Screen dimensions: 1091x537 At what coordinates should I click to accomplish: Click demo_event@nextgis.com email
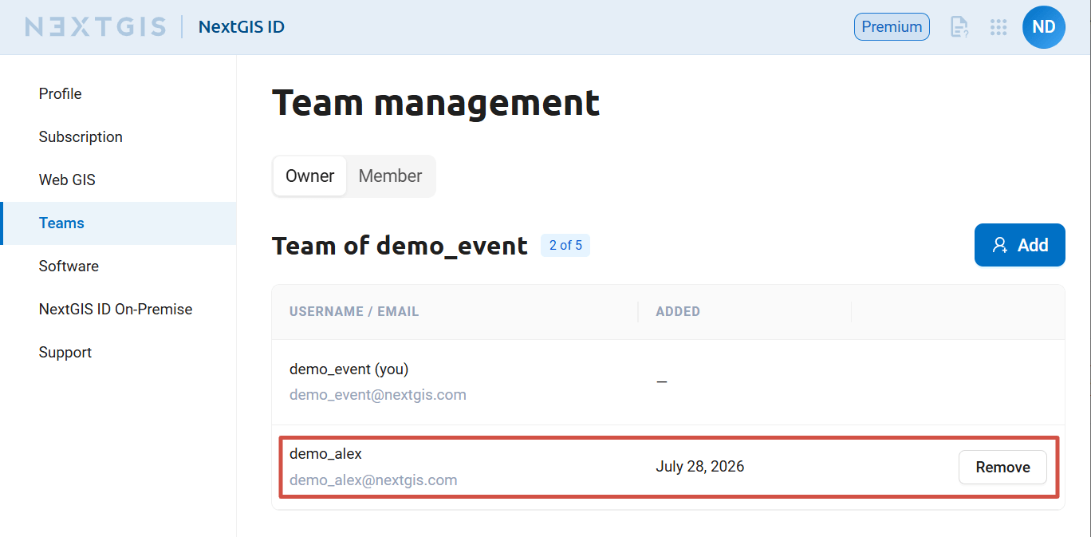[x=378, y=395]
